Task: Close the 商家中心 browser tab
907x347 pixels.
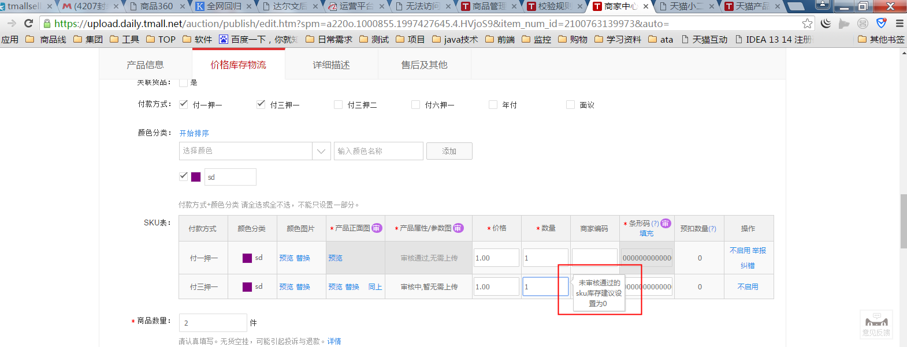Action: click(x=646, y=6)
